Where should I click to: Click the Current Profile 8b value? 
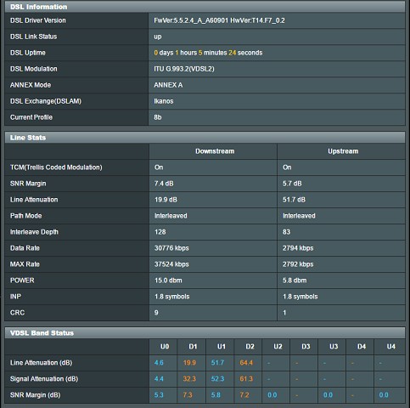click(158, 117)
